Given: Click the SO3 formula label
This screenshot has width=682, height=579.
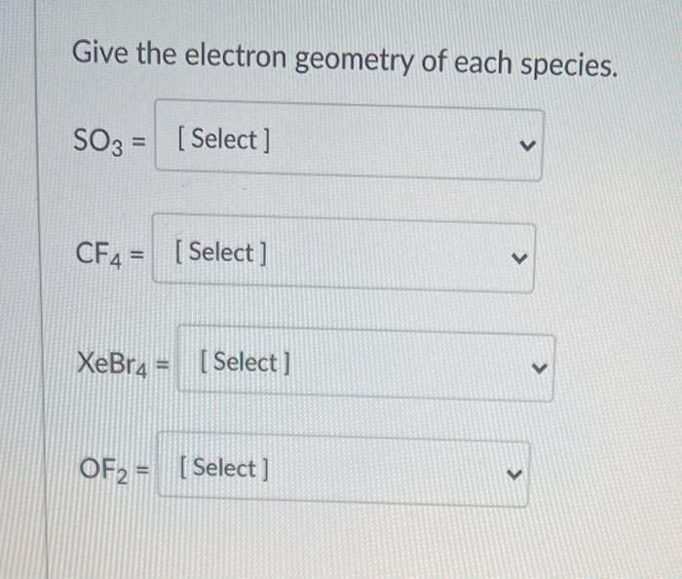Looking at the screenshot, I should tap(98, 141).
